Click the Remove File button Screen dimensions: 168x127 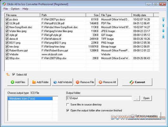coord(85,82)
